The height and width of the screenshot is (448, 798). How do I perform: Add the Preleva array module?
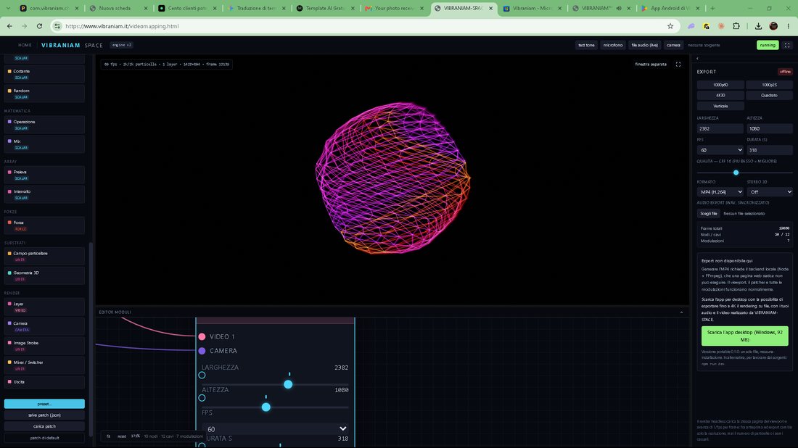[44, 175]
